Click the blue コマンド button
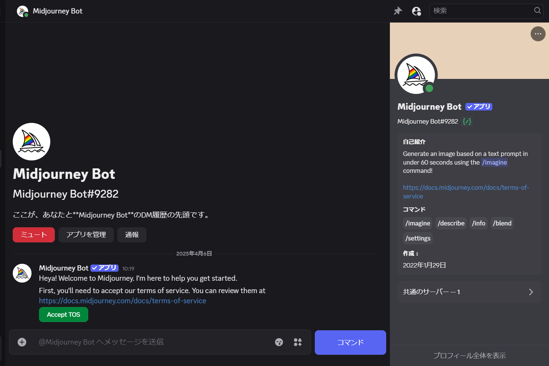549x366 pixels. point(350,342)
